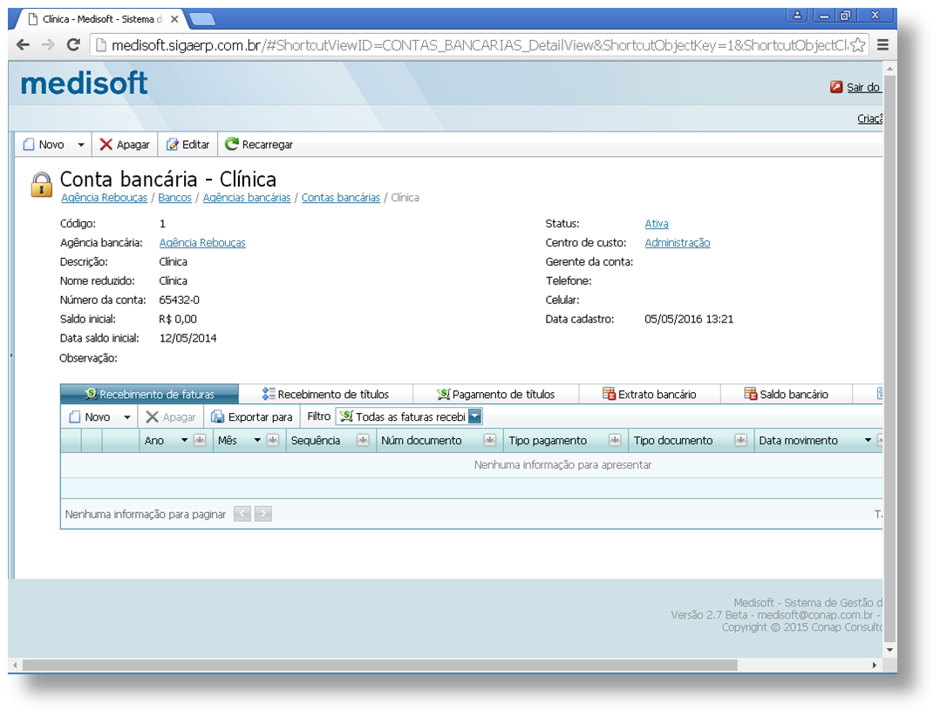The height and width of the screenshot is (717, 940).
Task: Switch to Recebimento de títulos tab
Action: [325, 394]
